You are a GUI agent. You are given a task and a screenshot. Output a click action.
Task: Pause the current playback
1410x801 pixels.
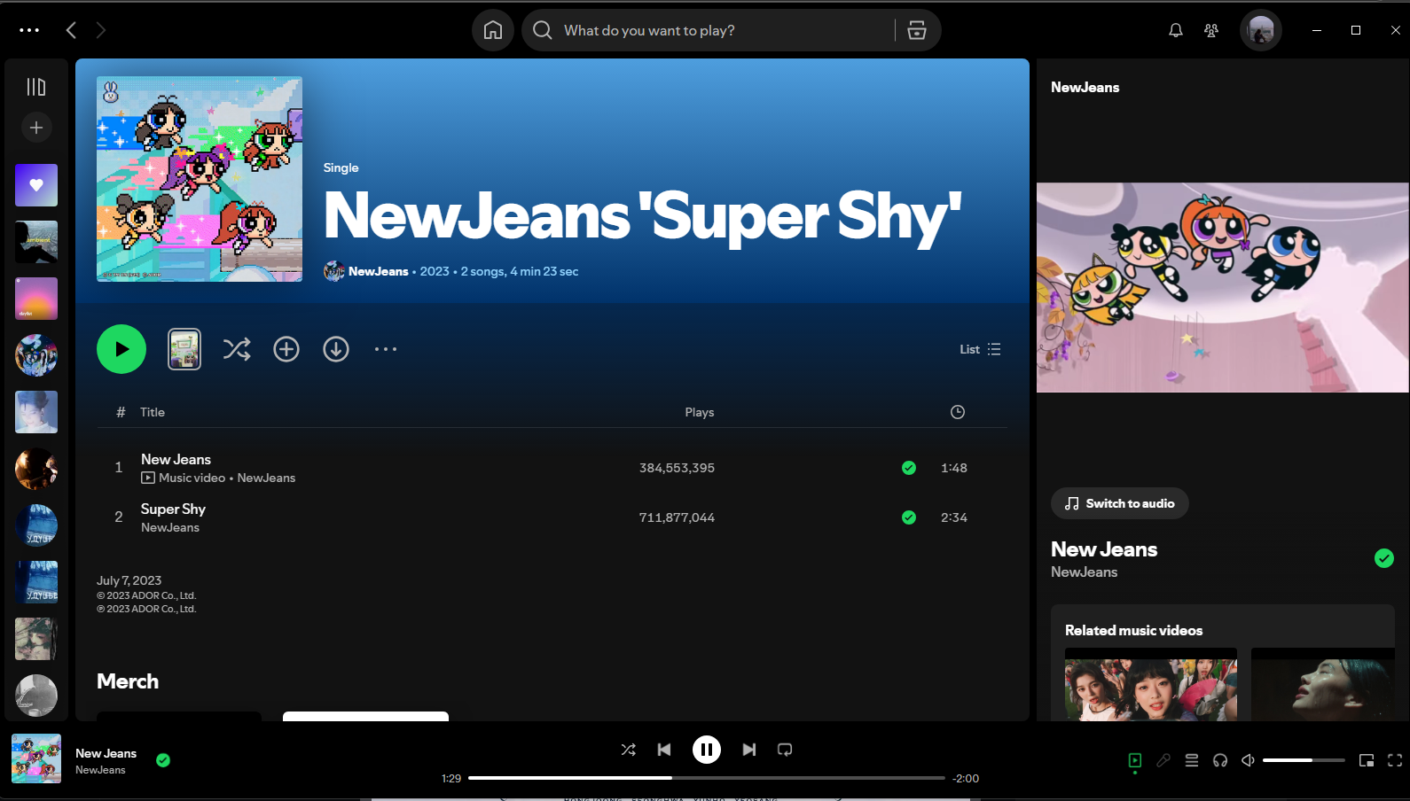[707, 750]
